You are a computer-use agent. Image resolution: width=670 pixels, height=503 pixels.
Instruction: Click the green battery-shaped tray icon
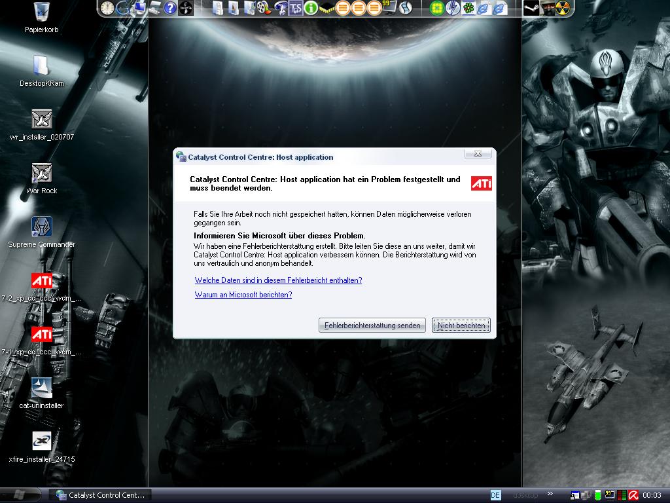(598, 495)
